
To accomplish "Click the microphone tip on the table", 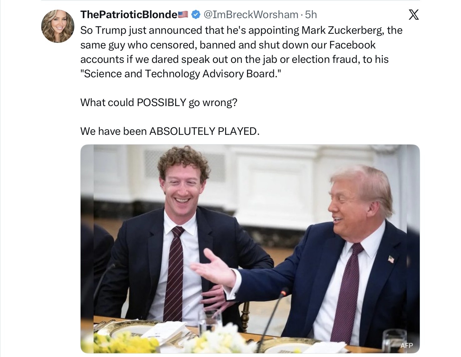I will (x=283, y=293).
